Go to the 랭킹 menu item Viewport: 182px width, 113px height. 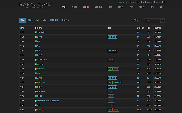coord(110,7)
